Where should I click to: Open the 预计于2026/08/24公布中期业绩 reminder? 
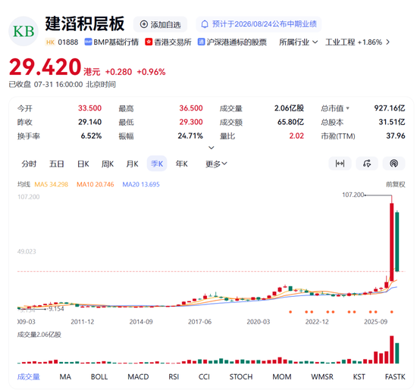(259, 24)
